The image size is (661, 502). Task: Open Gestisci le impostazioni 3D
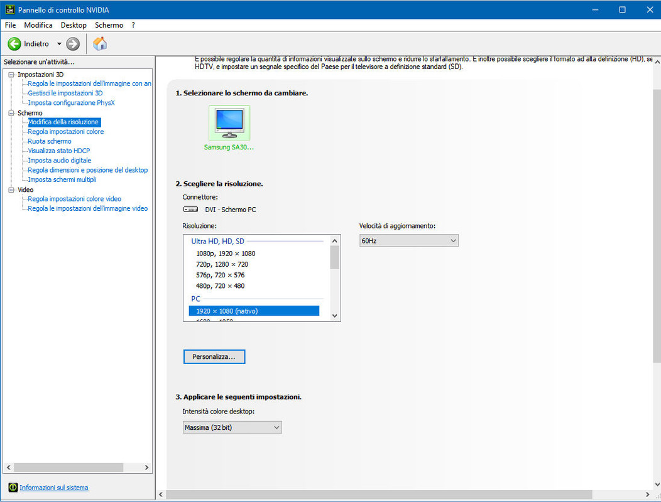click(x=65, y=93)
